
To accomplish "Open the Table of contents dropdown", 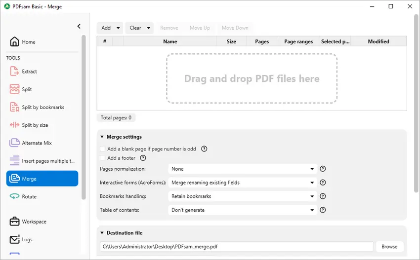I will coord(242,210).
